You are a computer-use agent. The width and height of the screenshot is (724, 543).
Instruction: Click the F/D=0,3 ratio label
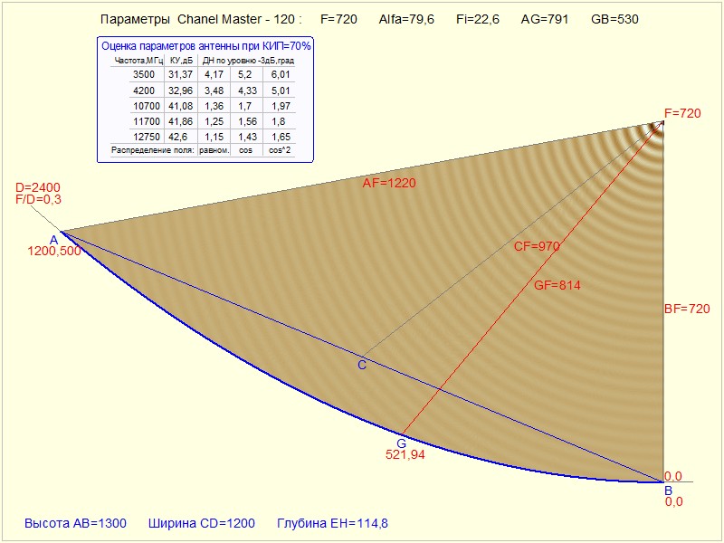coord(38,199)
